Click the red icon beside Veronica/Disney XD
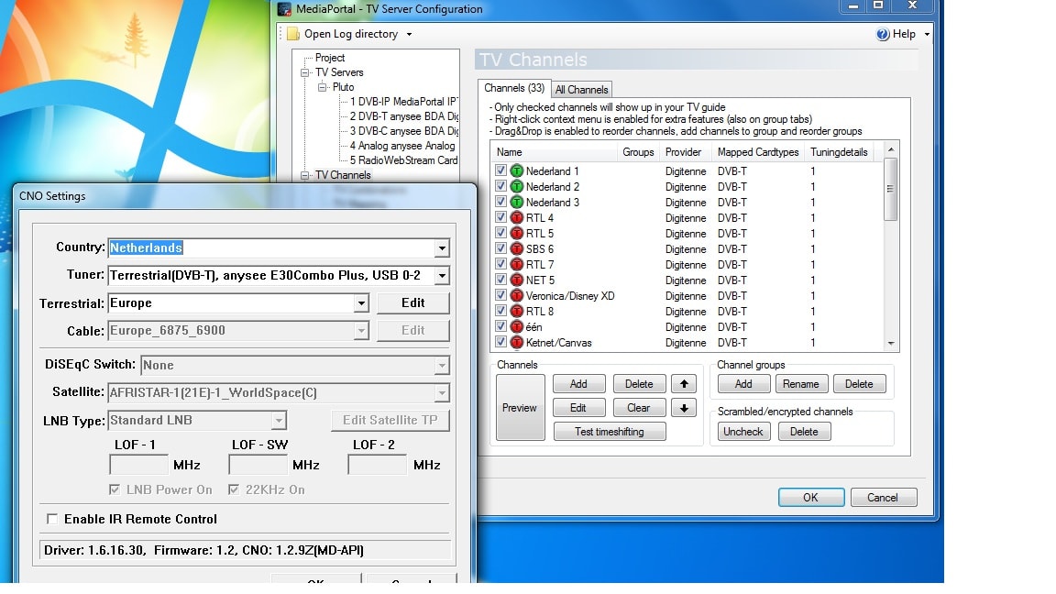 coord(517,296)
